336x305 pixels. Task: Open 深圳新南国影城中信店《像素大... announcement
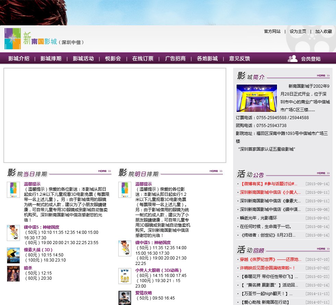point(270,201)
